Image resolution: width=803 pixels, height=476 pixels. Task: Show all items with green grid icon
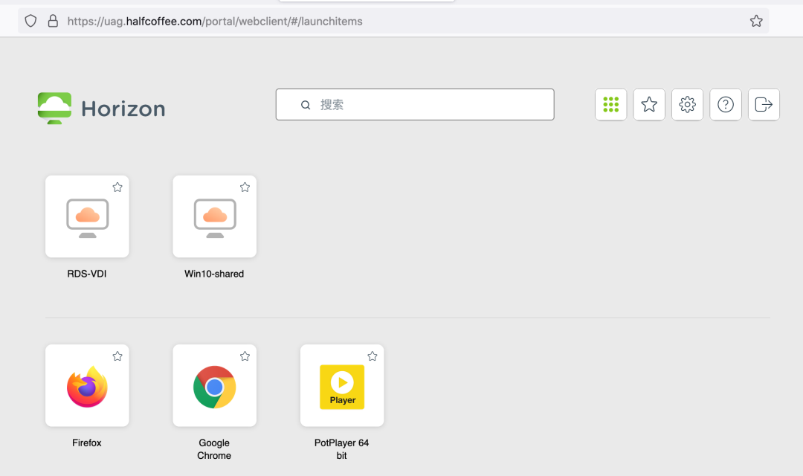[x=611, y=105]
